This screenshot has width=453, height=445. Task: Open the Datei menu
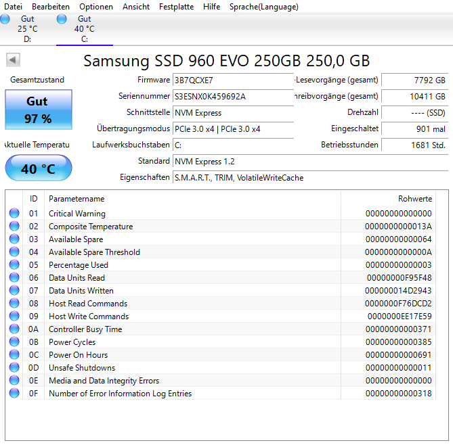[13, 7]
